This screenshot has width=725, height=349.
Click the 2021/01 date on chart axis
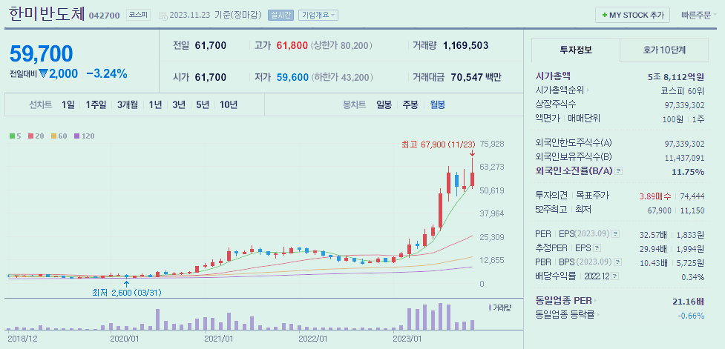point(219,339)
